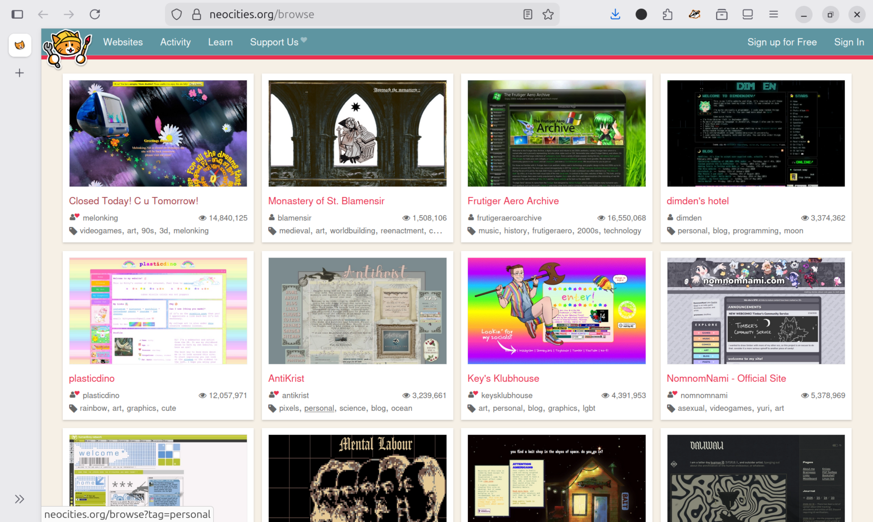Viewport: 873px width, 522px height.
Task: Select the Neocities pinned tab in sidebar
Action: [x=20, y=45]
